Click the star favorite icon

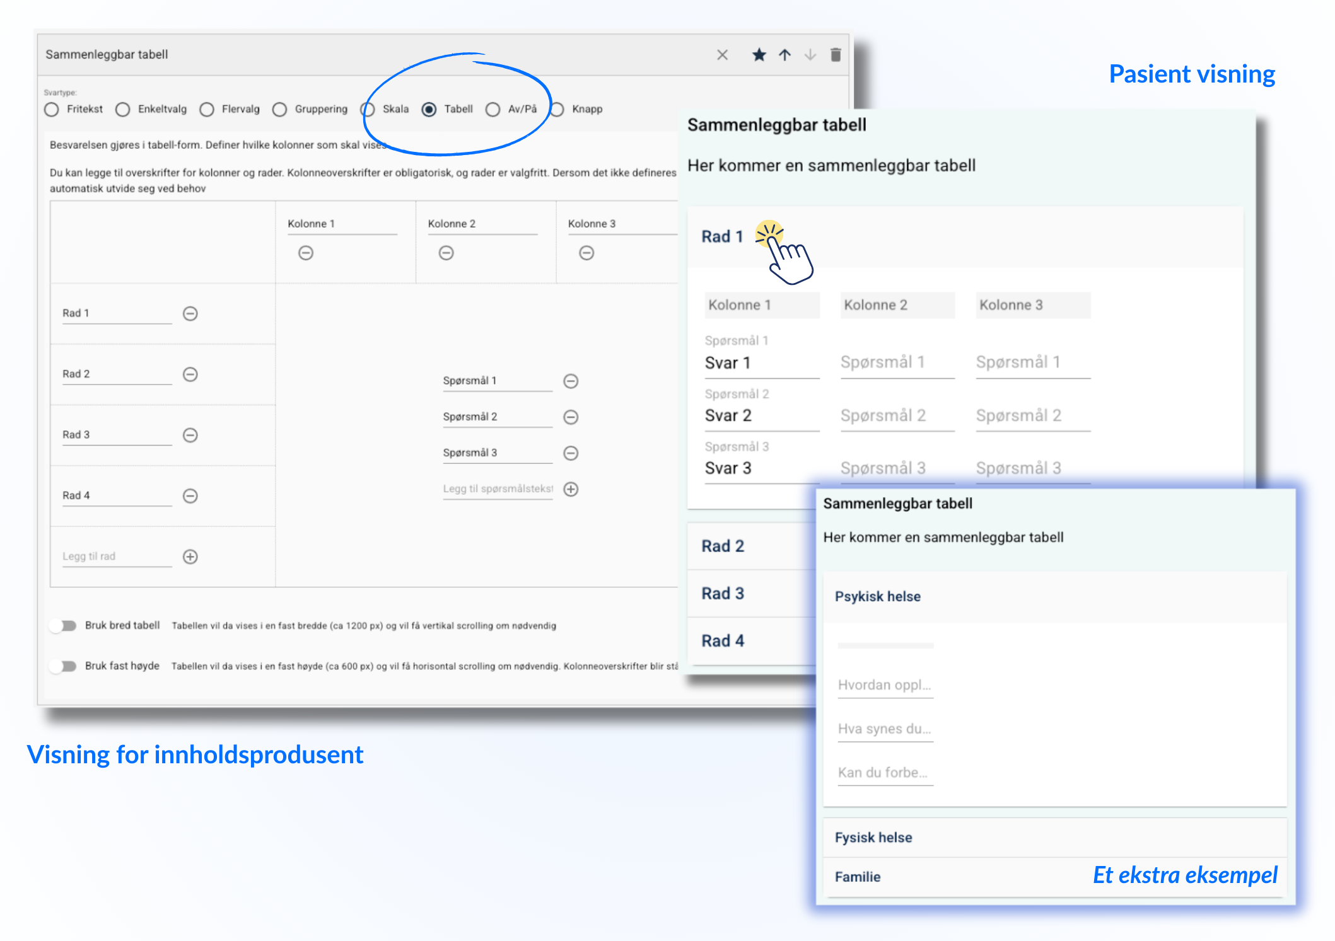[x=759, y=55]
